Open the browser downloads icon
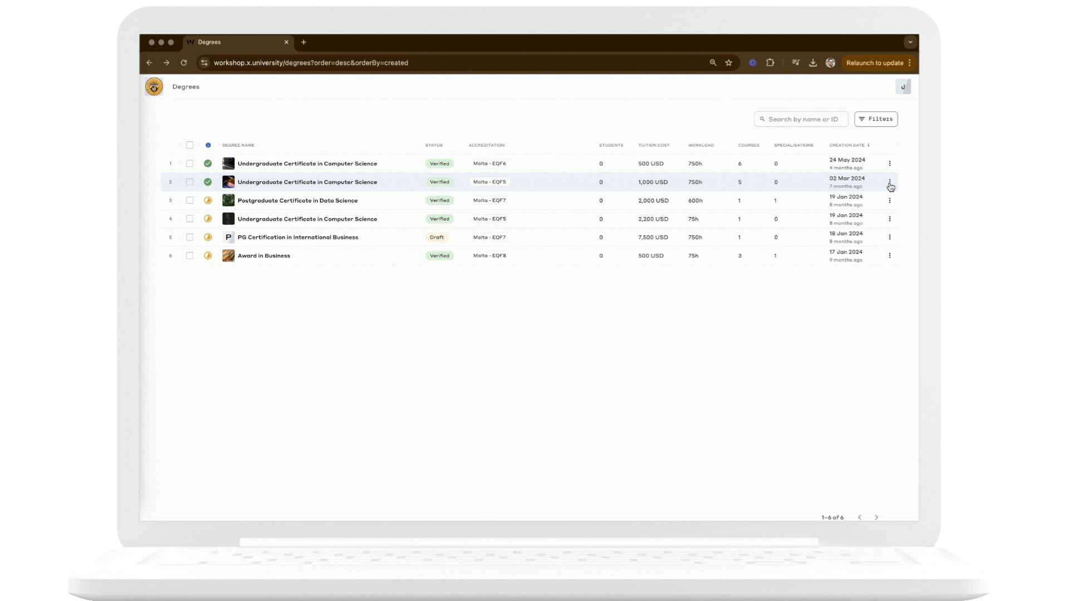The width and height of the screenshot is (1069, 601). pyautogui.click(x=813, y=63)
